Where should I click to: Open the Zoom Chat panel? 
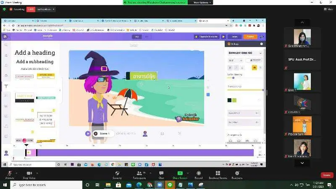[161, 173]
